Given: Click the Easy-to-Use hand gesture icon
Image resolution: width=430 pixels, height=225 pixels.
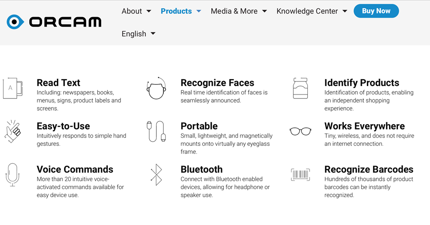Looking at the screenshot, I should pyautogui.click(x=13, y=131).
